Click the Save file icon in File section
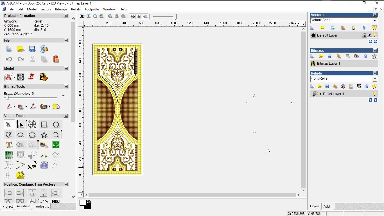This screenshot has width=384, height=216. click(x=32, y=49)
